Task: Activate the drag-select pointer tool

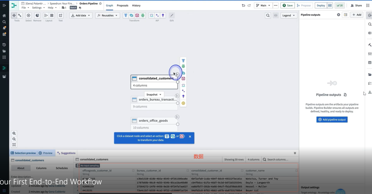Action: pos(20,16)
